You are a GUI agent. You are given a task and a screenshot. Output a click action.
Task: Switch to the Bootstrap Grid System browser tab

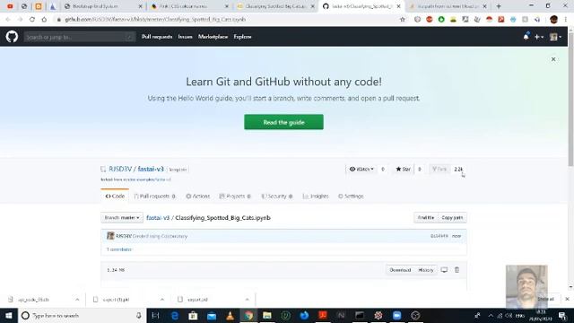(x=102, y=6)
